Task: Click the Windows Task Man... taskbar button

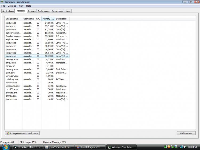Action: pyautogui.click(x=121, y=147)
